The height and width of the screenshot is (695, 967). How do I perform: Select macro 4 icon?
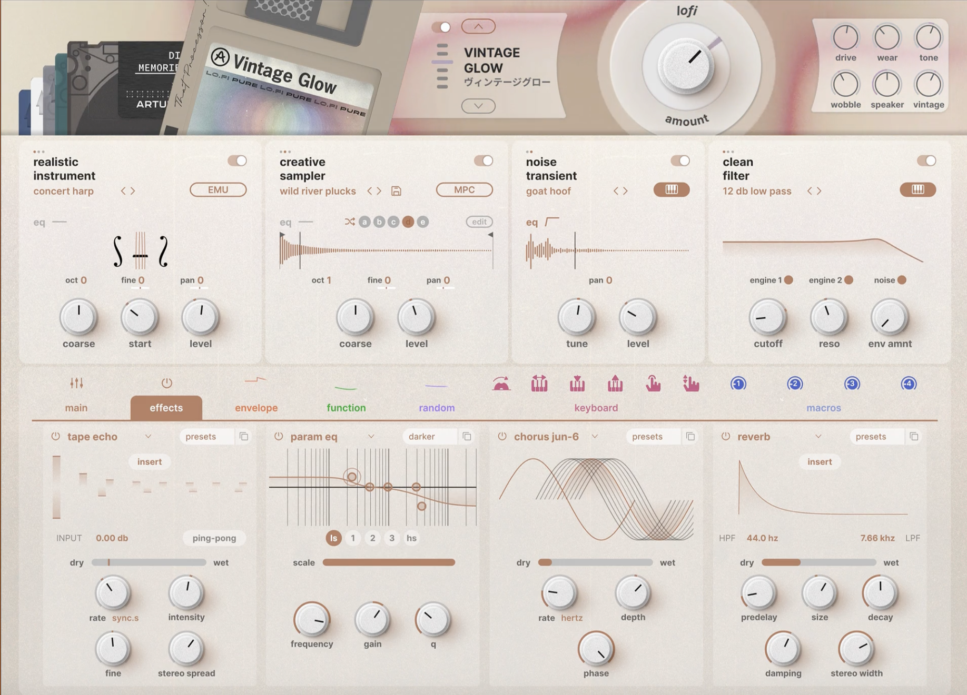coord(909,384)
